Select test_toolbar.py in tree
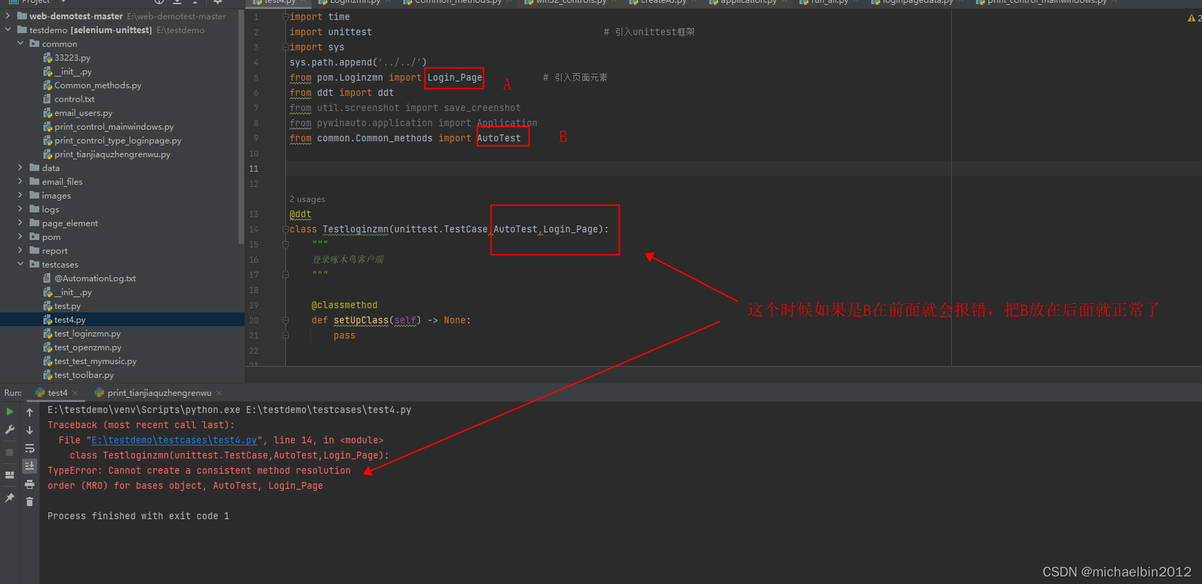Viewport: 1202px width, 584px height. point(84,375)
